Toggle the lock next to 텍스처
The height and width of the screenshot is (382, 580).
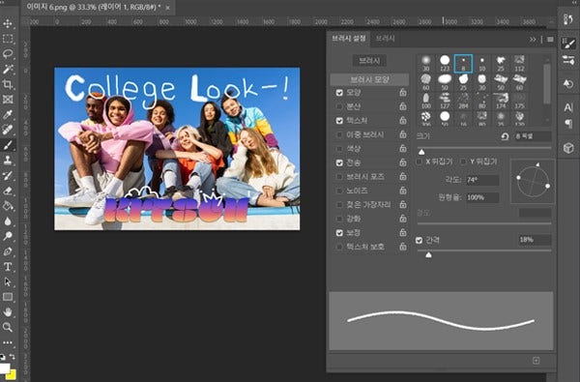pos(403,120)
